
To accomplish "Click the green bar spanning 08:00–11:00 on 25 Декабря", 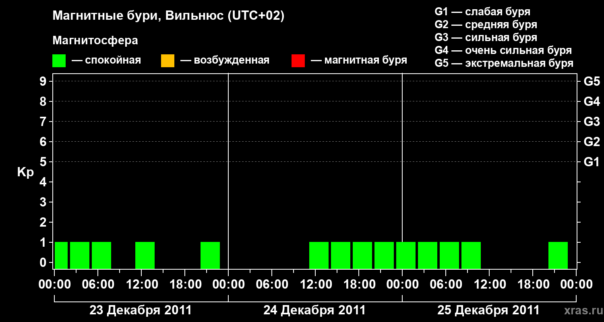I will click(x=471, y=255).
